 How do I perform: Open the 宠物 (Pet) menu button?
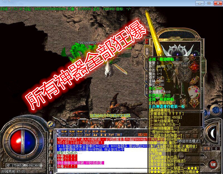[x=72, y=131]
